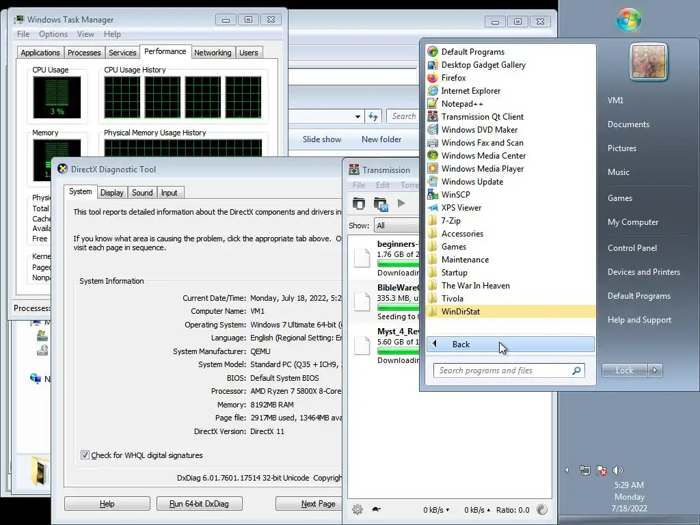Open the download speed dropdown in Transmission status bar
The image size is (700, 525).
[x=436, y=510]
